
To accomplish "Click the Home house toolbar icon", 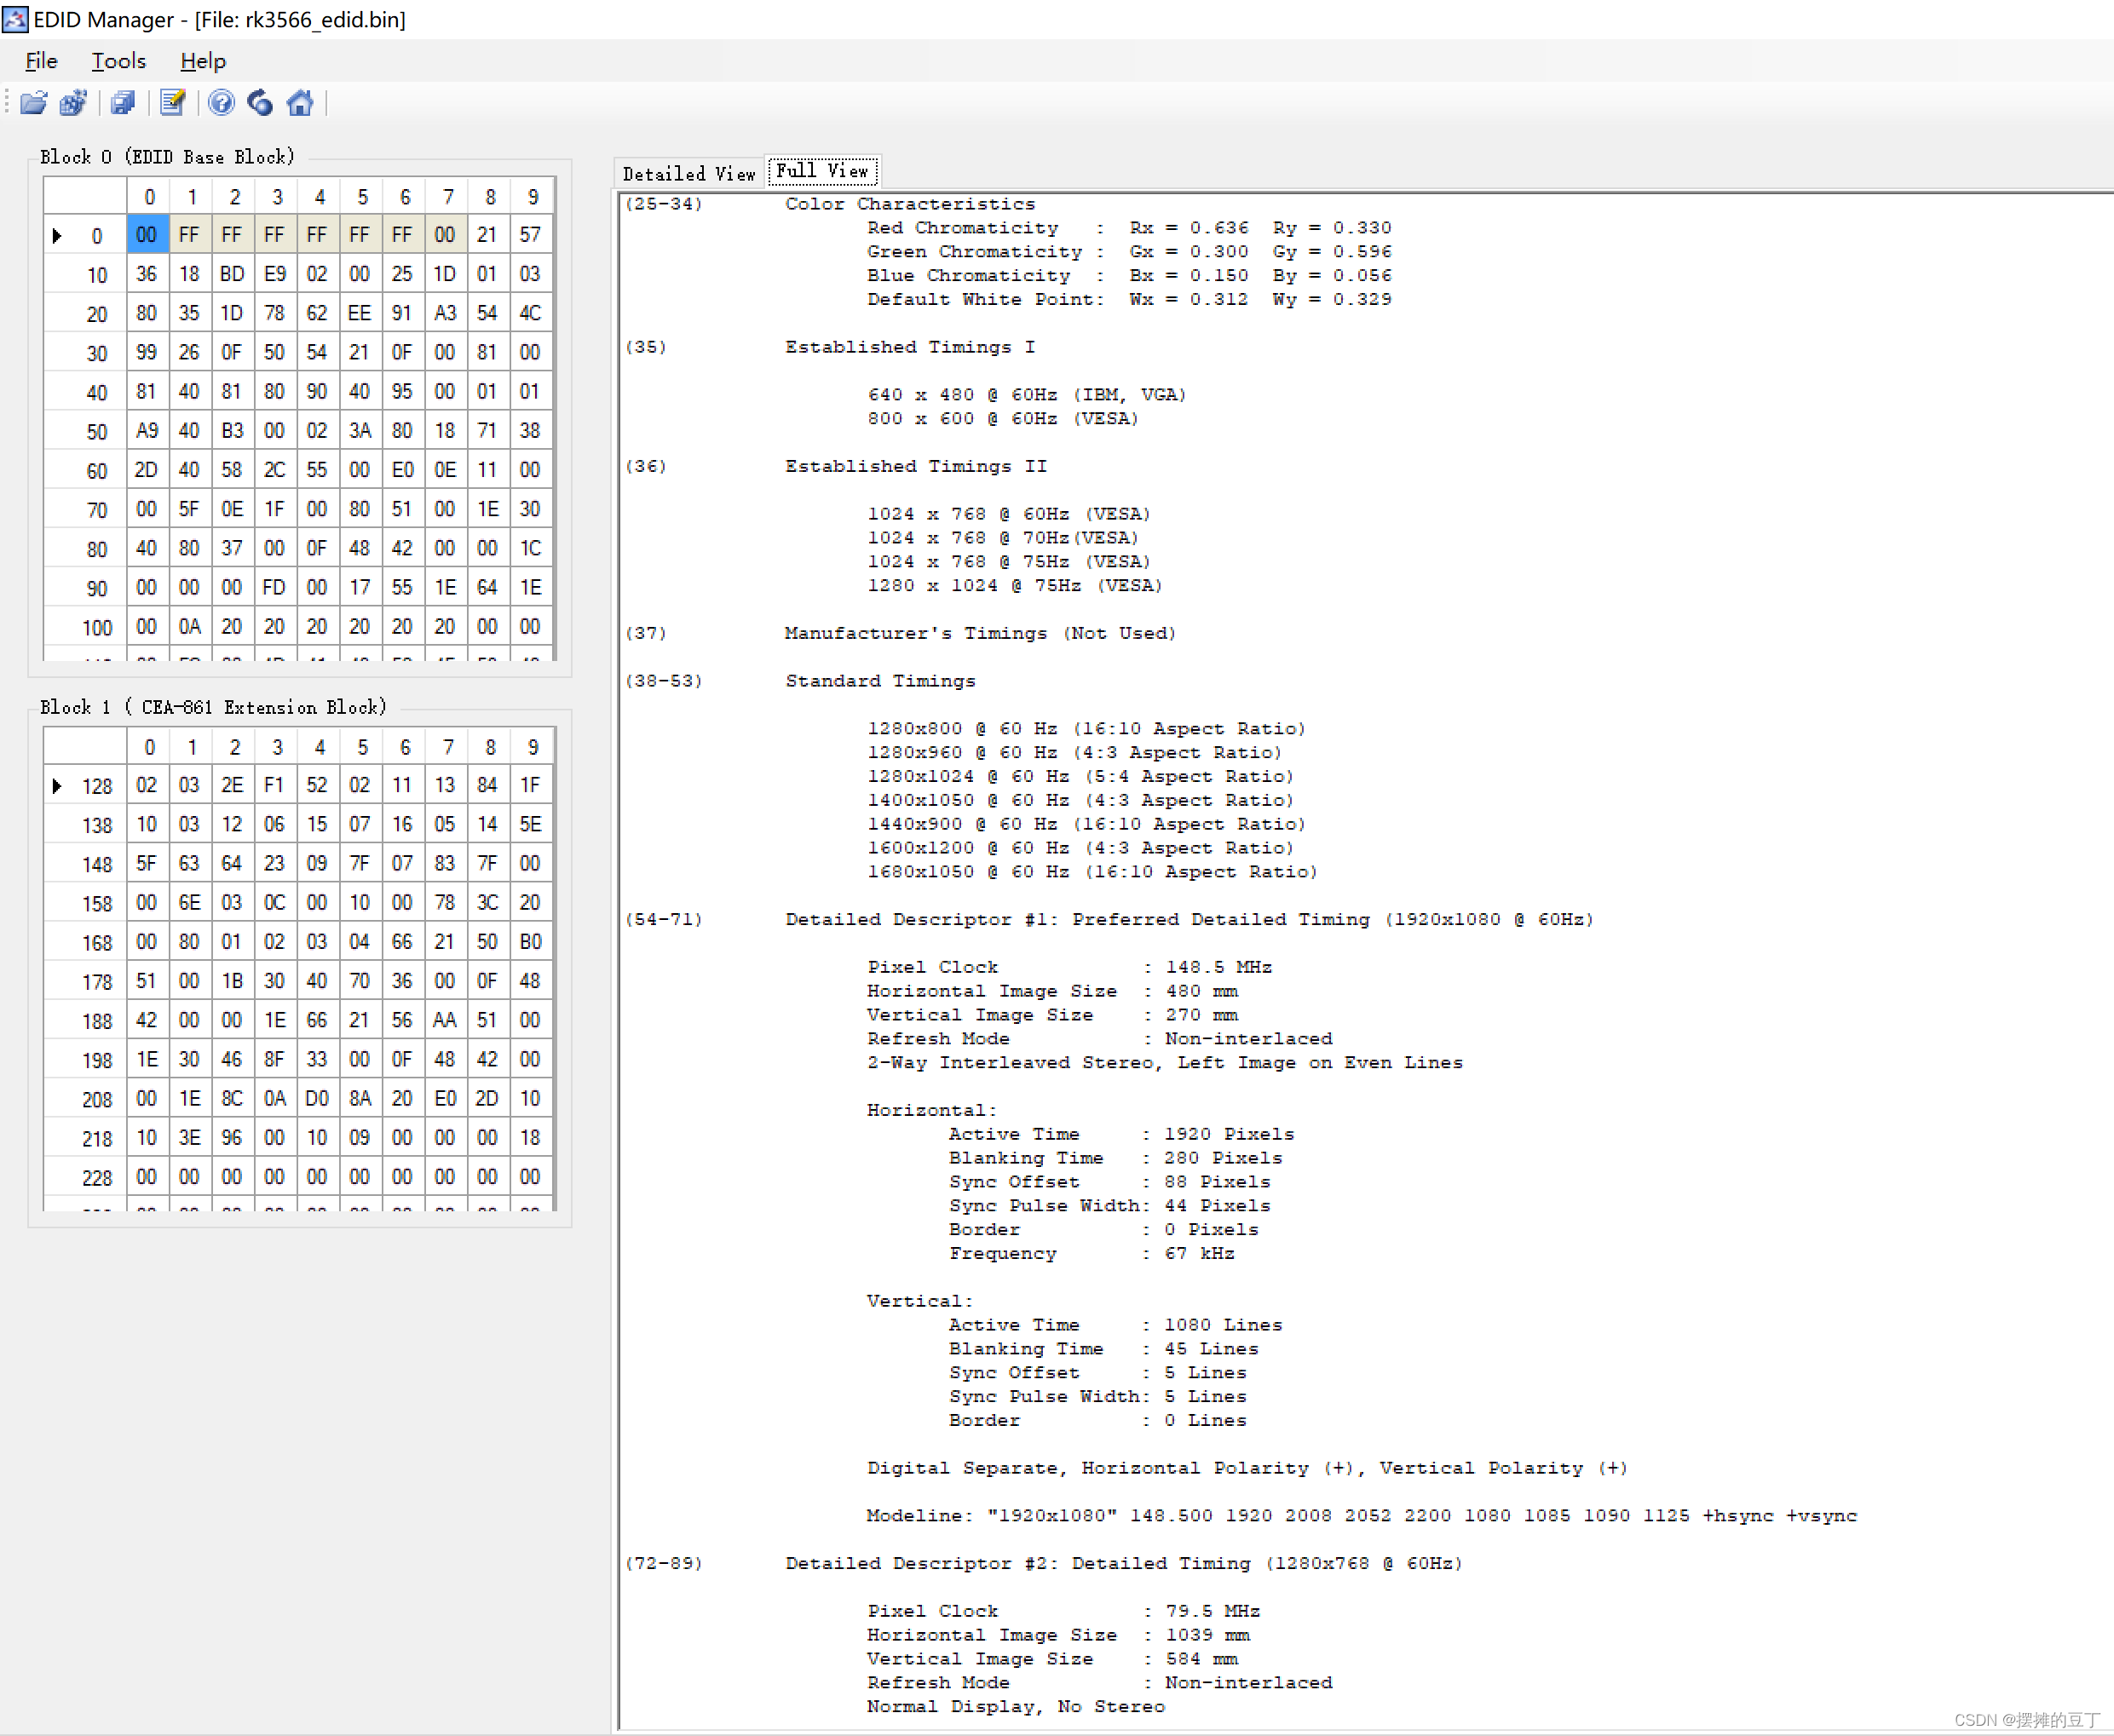I will [300, 102].
